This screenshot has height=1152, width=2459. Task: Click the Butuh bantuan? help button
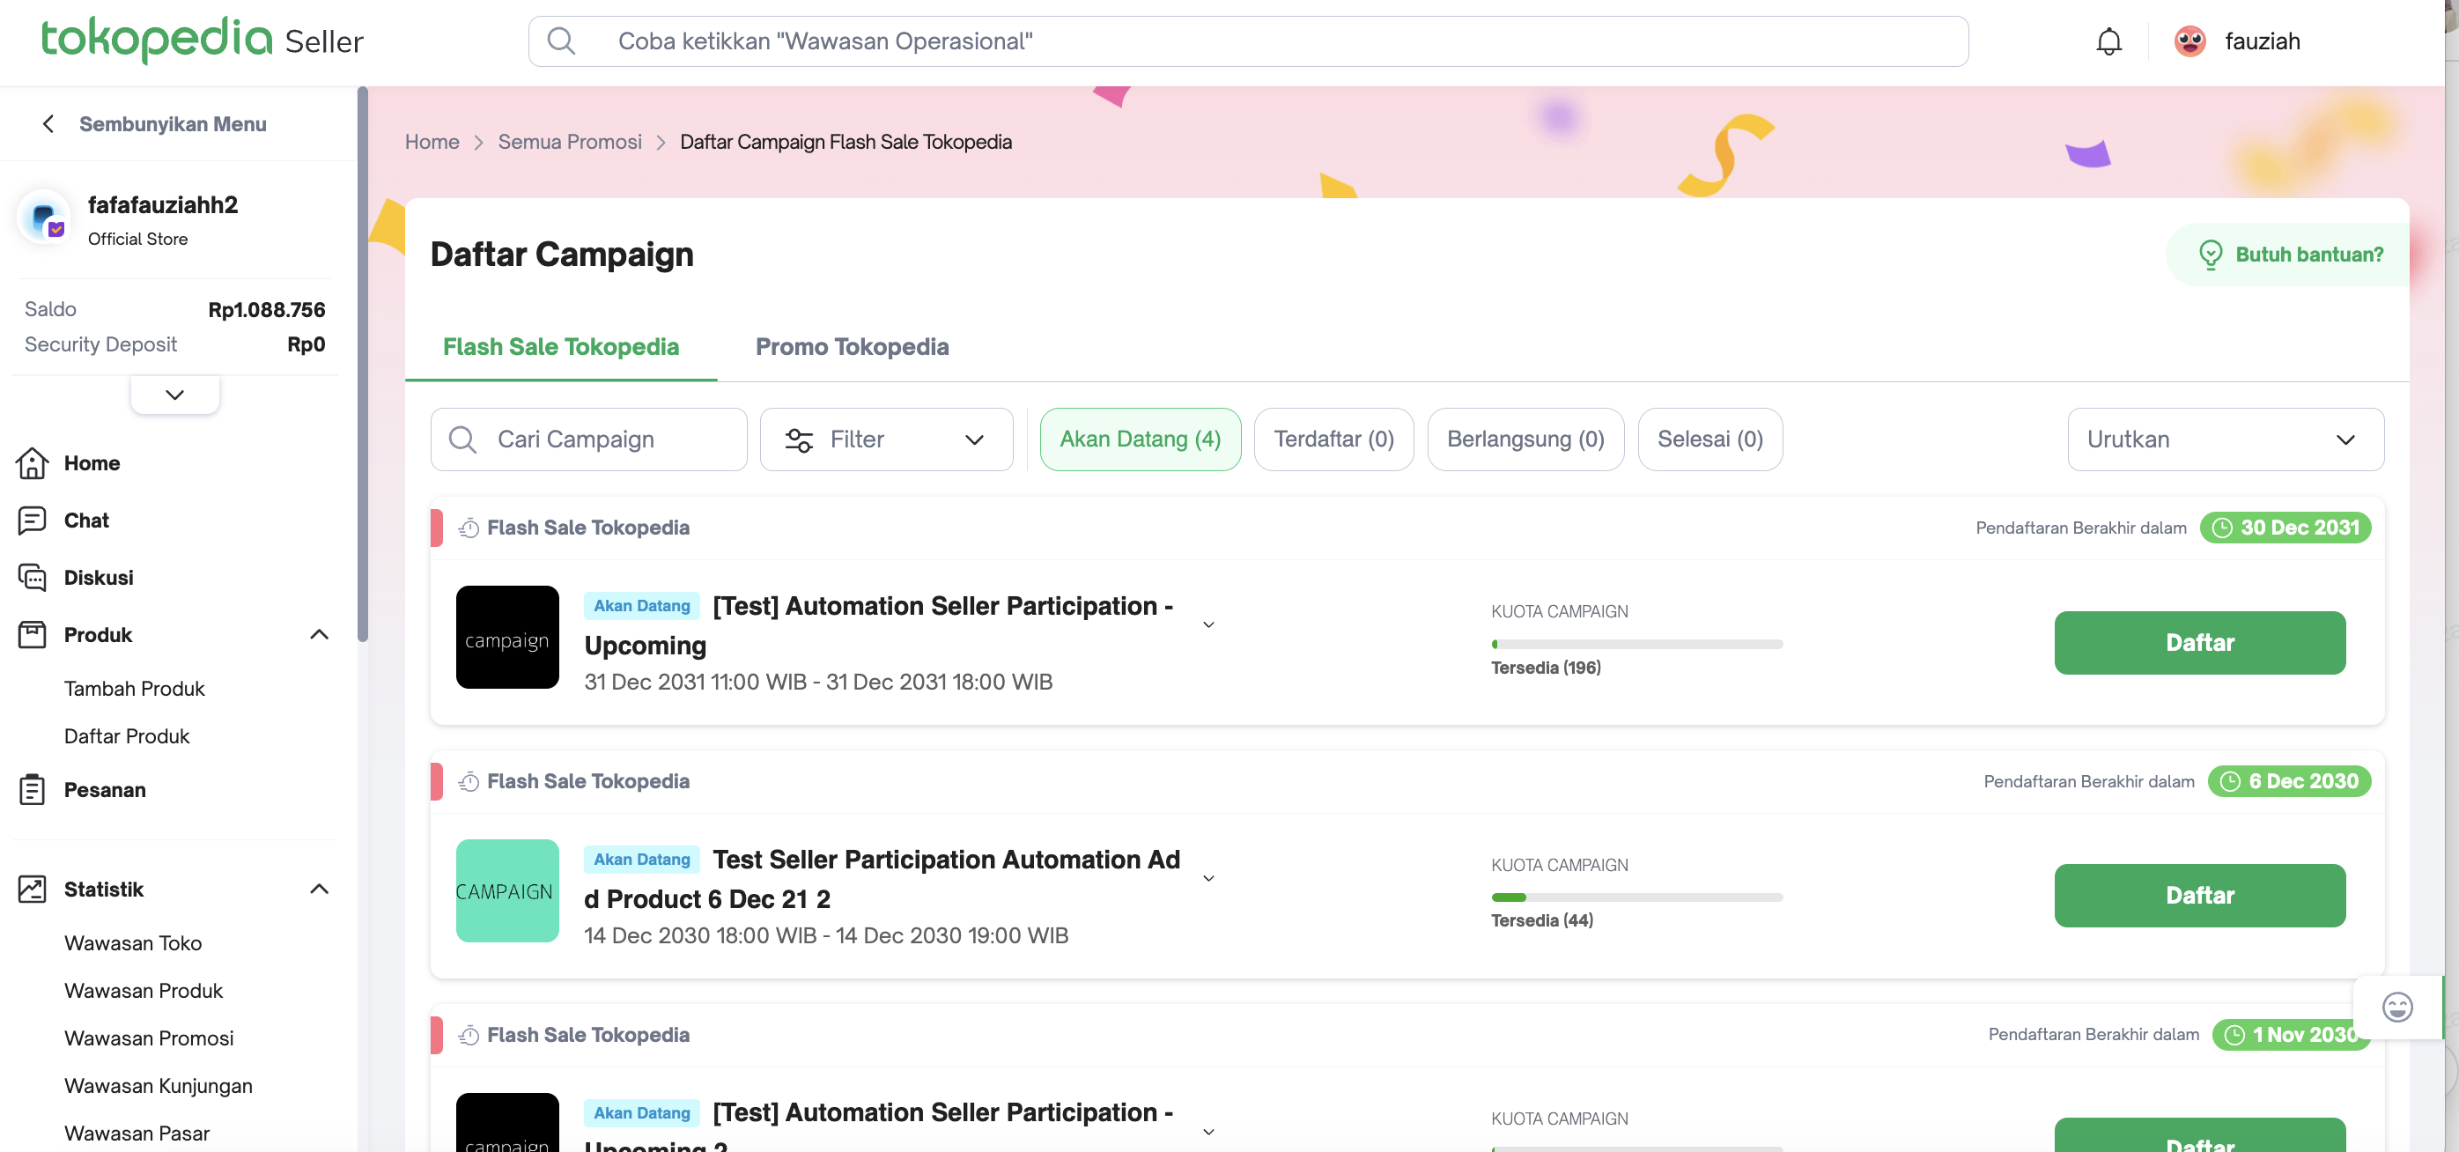2291,254
